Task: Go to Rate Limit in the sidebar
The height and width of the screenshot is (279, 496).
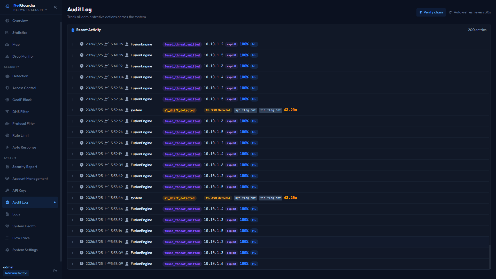Action: pos(30,135)
